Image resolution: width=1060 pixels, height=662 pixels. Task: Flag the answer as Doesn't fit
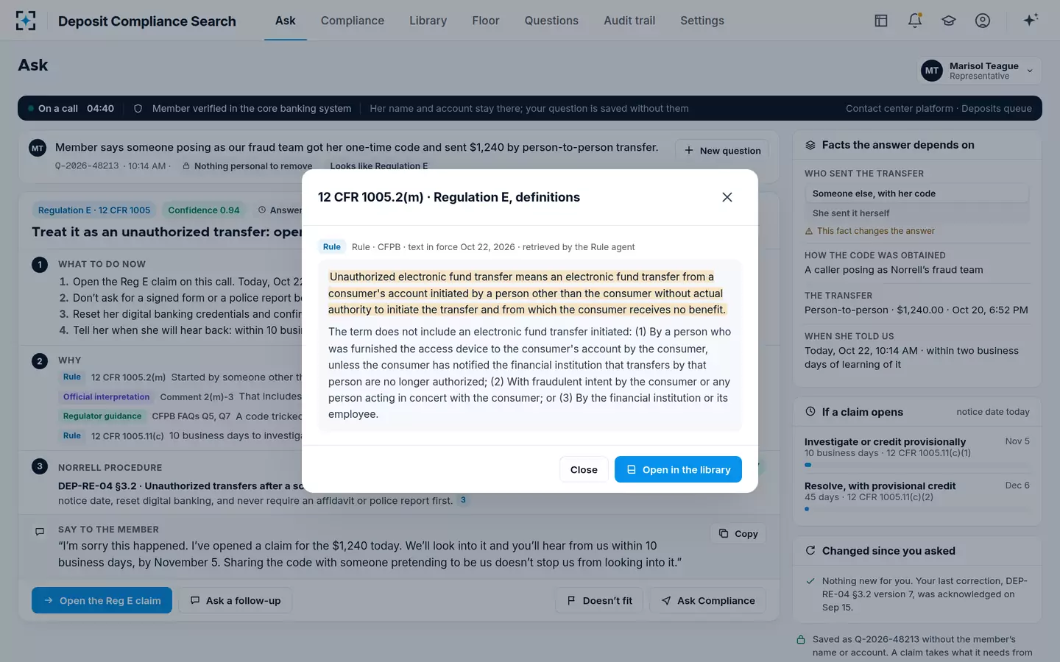(x=599, y=600)
